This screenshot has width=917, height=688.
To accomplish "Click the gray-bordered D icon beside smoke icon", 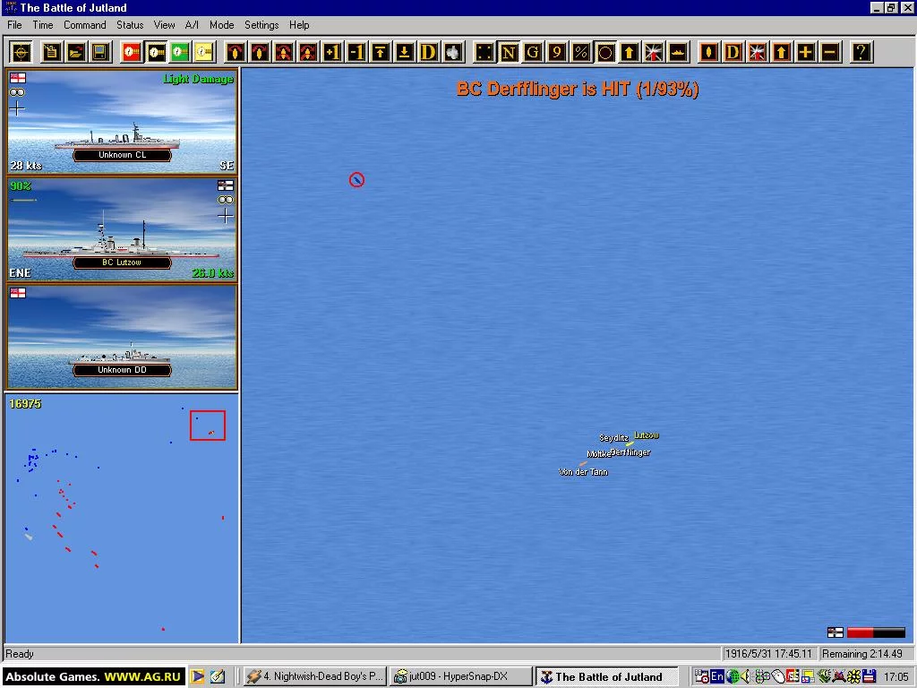I will (428, 53).
